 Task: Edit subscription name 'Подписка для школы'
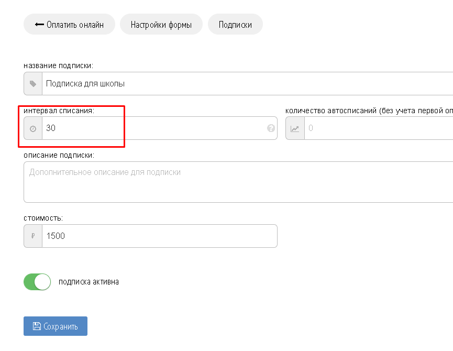[x=248, y=84]
